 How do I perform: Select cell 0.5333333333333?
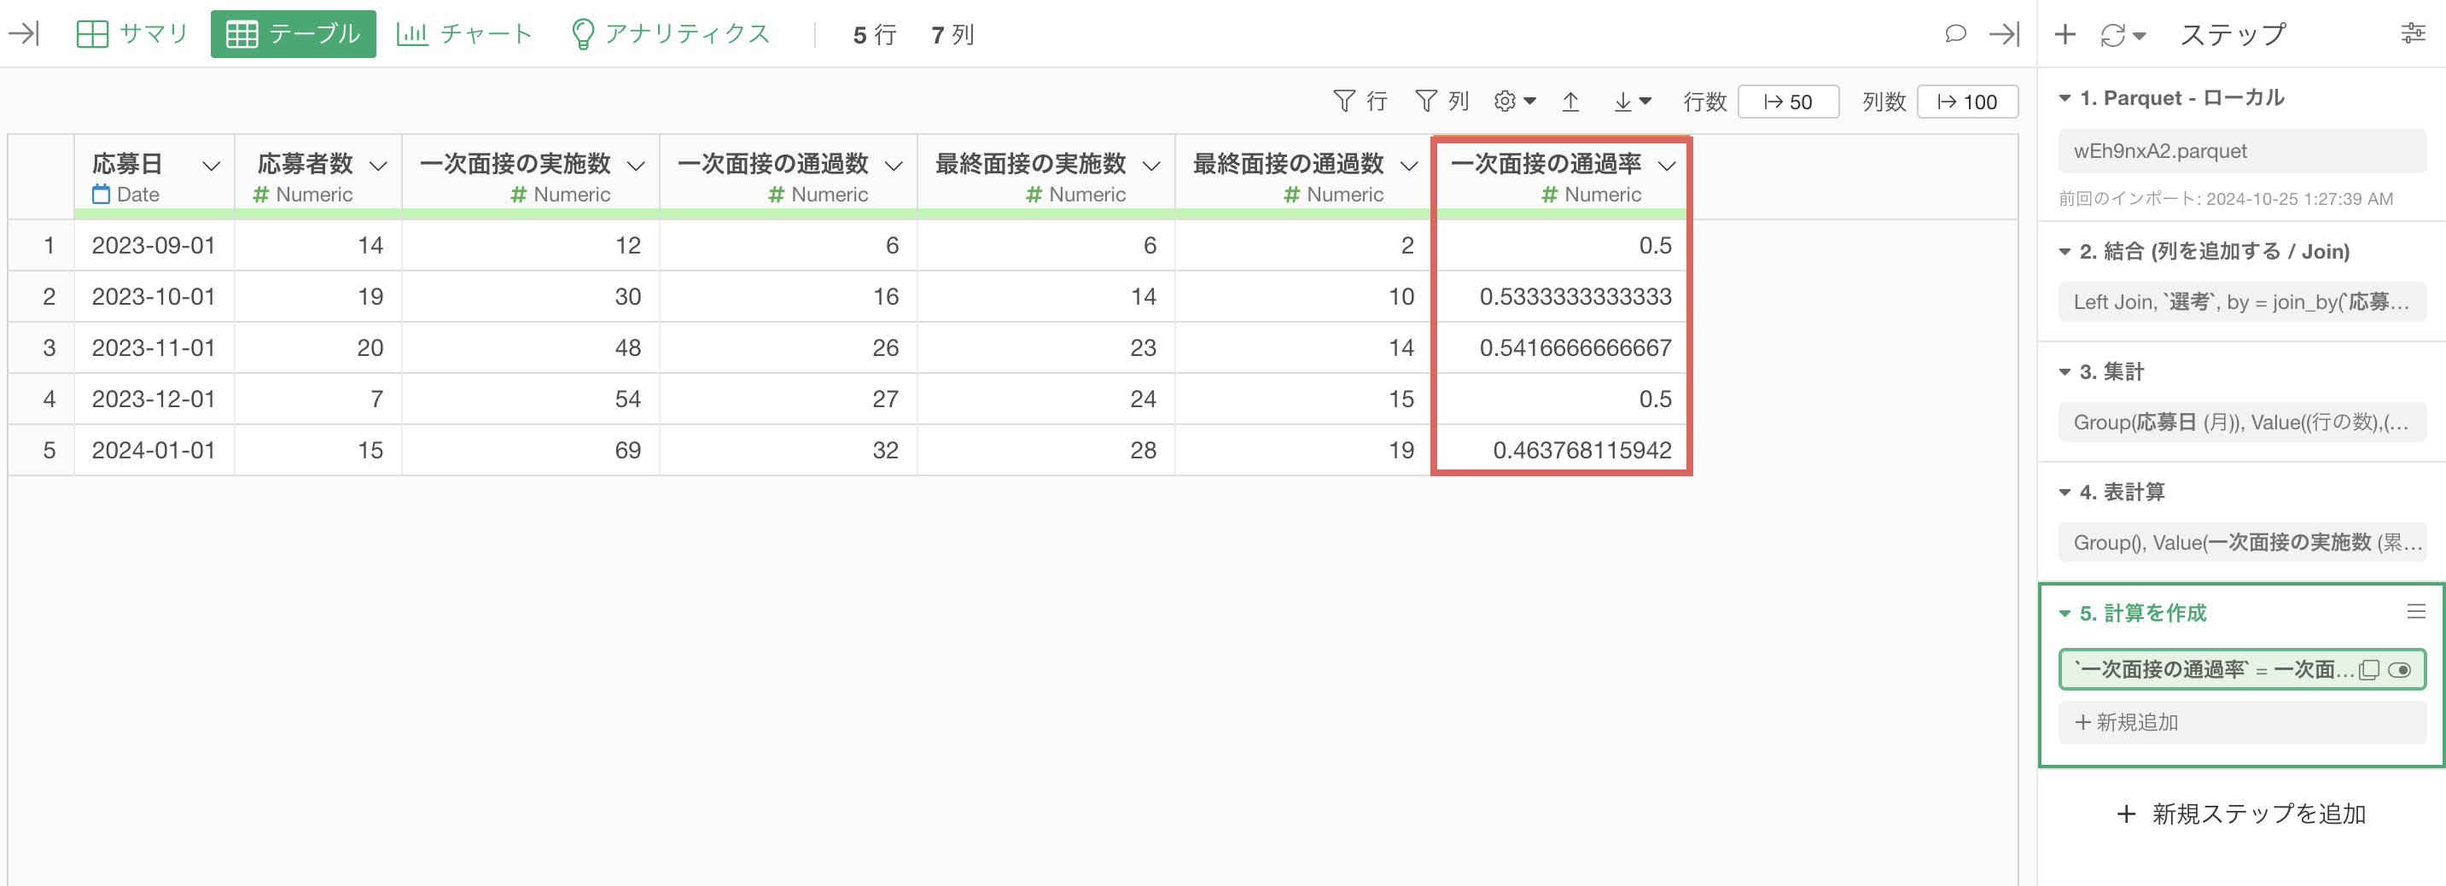(x=1562, y=297)
